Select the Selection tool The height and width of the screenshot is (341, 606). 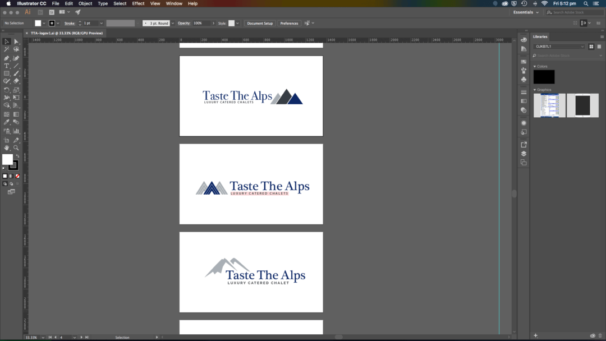[7, 42]
